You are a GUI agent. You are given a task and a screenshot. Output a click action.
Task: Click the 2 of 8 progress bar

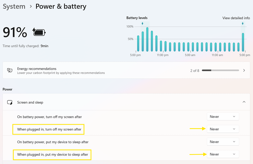pos(221,70)
